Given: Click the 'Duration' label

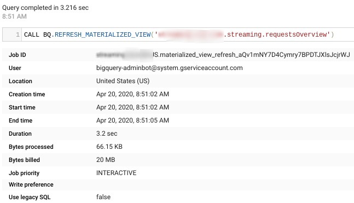Looking at the screenshot, I should tap(20, 134).
